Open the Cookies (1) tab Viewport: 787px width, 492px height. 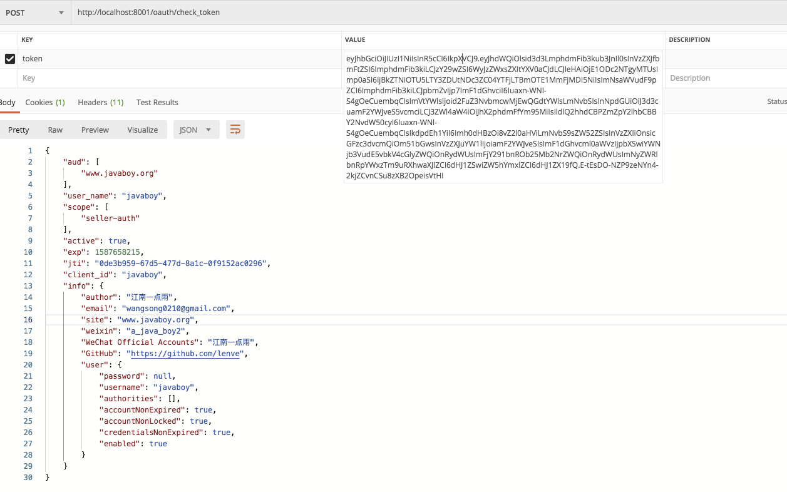44,102
